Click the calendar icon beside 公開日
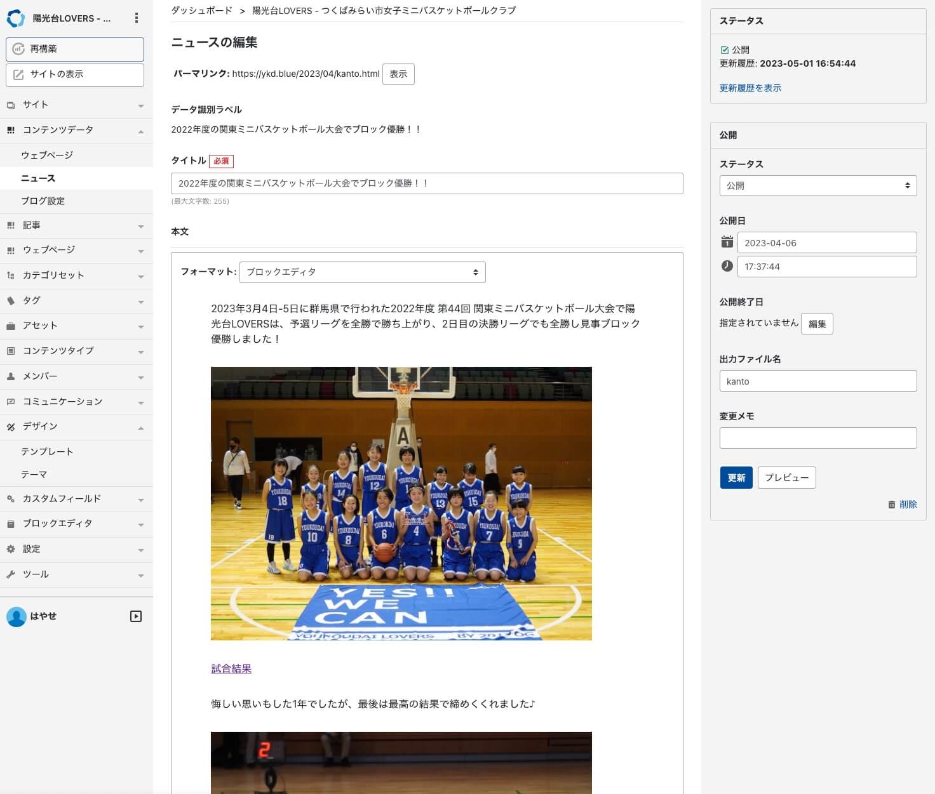This screenshot has height=794, width=935. point(727,242)
